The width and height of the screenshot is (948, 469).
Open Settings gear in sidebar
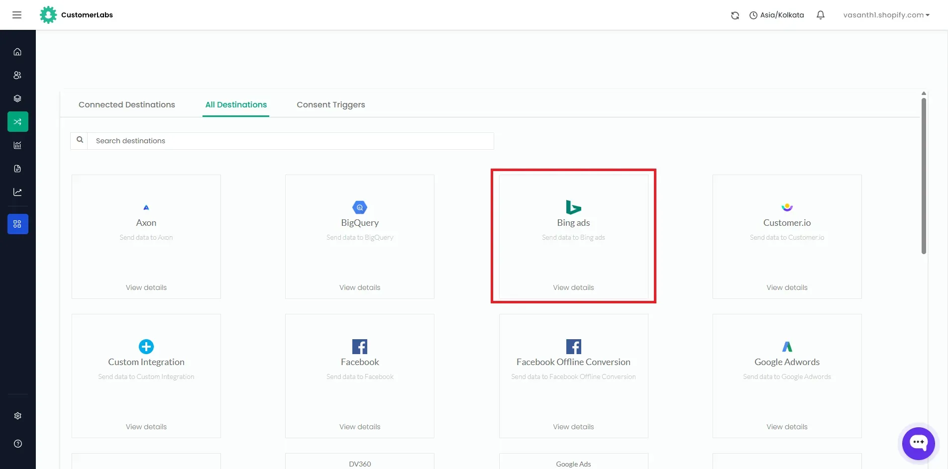[18, 416]
